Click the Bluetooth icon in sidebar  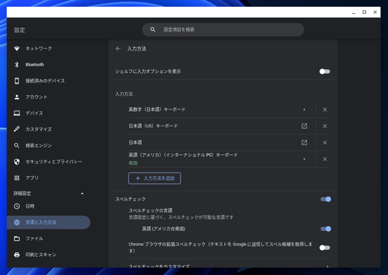pos(17,65)
